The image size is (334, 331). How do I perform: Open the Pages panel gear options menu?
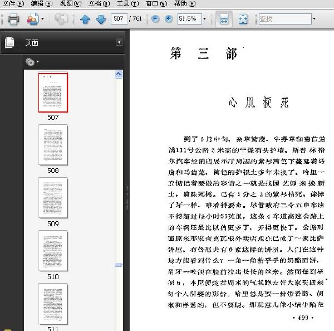[32, 62]
